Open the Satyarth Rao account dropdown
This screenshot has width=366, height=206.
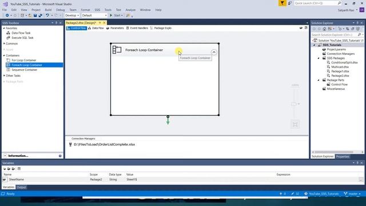click(x=348, y=10)
